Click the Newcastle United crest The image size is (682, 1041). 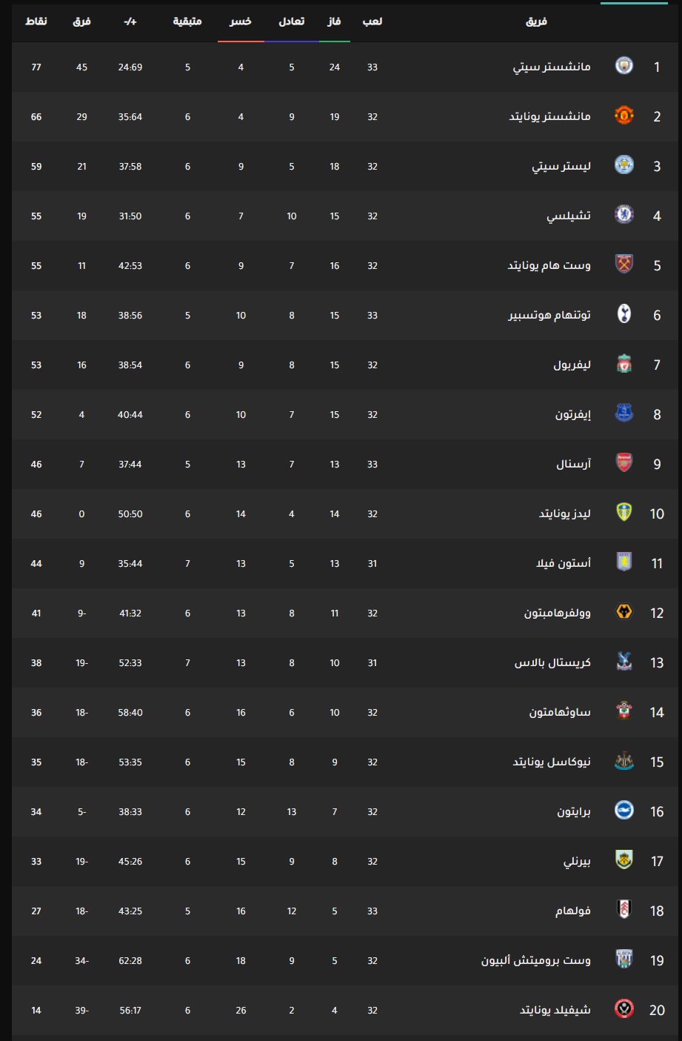point(624,762)
